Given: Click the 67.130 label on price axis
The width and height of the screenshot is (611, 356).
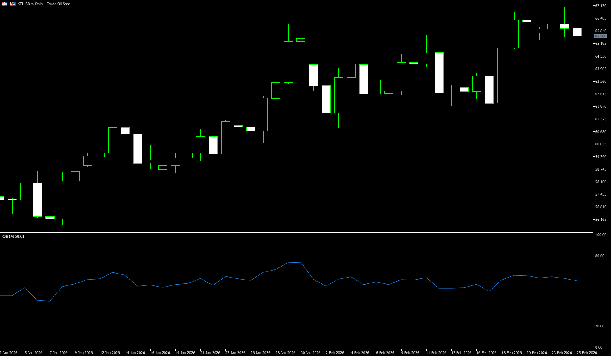Looking at the screenshot, I should [600, 6].
